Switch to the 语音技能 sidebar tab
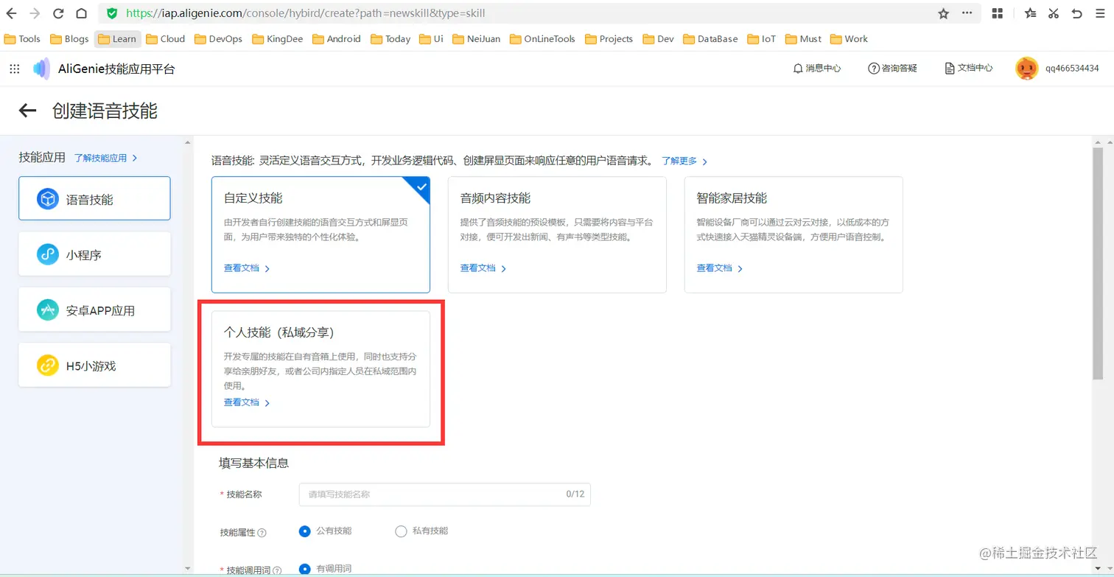The width and height of the screenshot is (1114, 577). pyautogui.click(x=94, y=198)
